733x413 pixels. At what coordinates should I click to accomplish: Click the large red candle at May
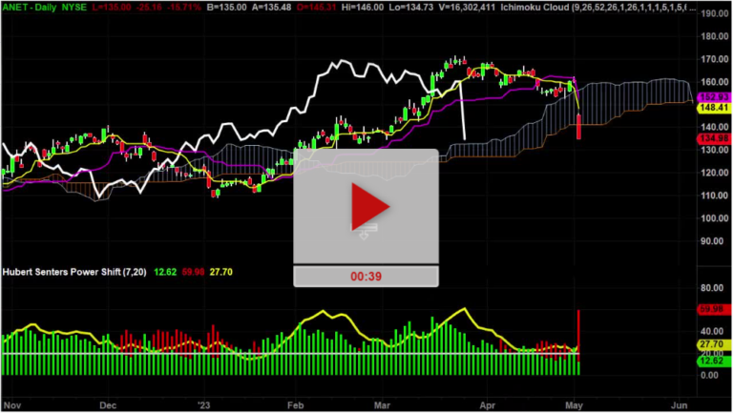tap(579, 126)
